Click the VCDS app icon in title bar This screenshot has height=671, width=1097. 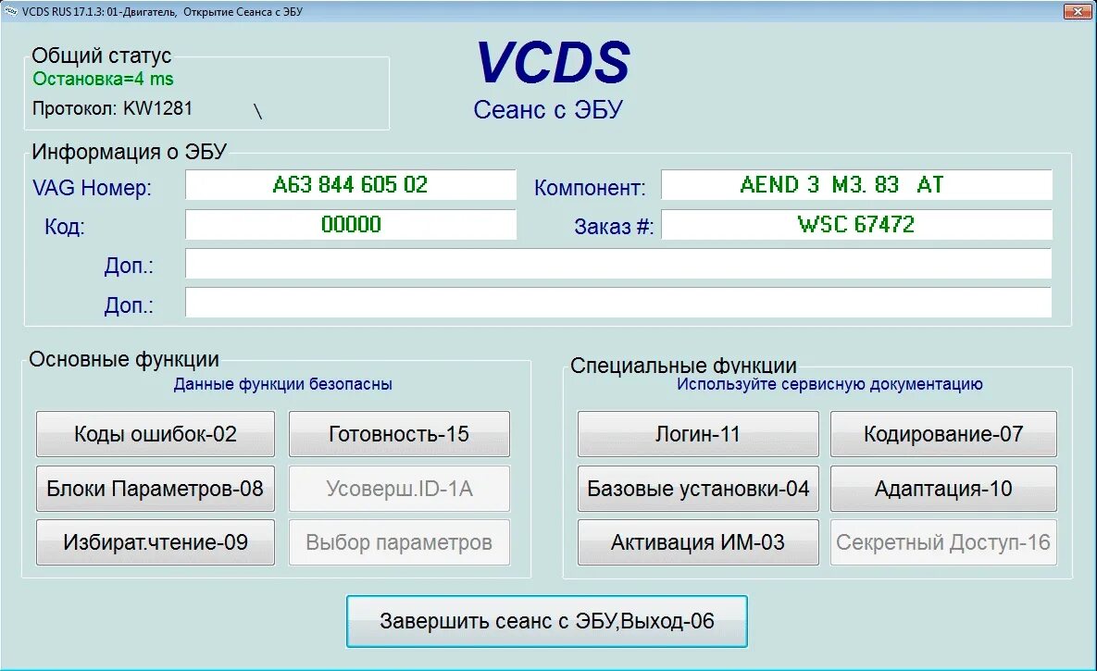10,11
